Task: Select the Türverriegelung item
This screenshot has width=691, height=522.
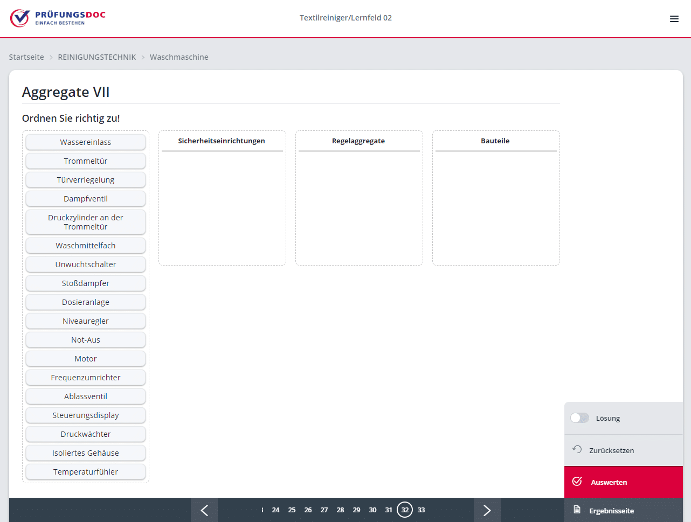Action: pos(86,180)
